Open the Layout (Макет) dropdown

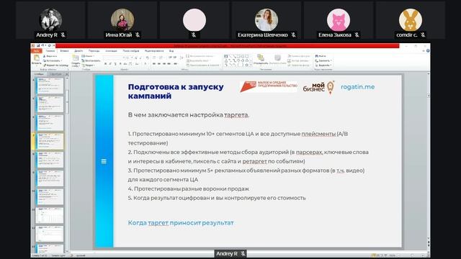88,56
